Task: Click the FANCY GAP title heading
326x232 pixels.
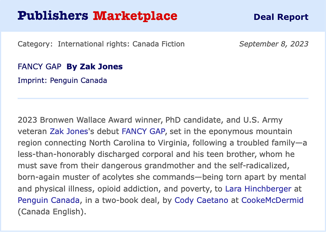Action: coord(40,67)
